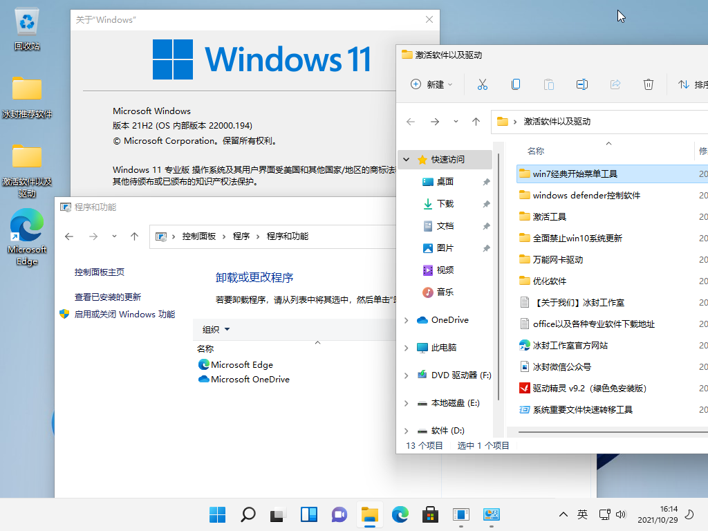Go up one level in Programs and Features
The image size is (708, 531).
tap(135, 236)
